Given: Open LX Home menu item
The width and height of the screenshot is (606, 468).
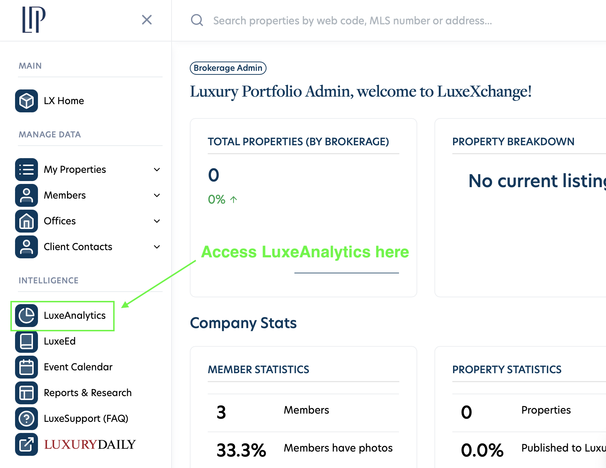Looking at the screenshot, I should (x=64, y=101).
